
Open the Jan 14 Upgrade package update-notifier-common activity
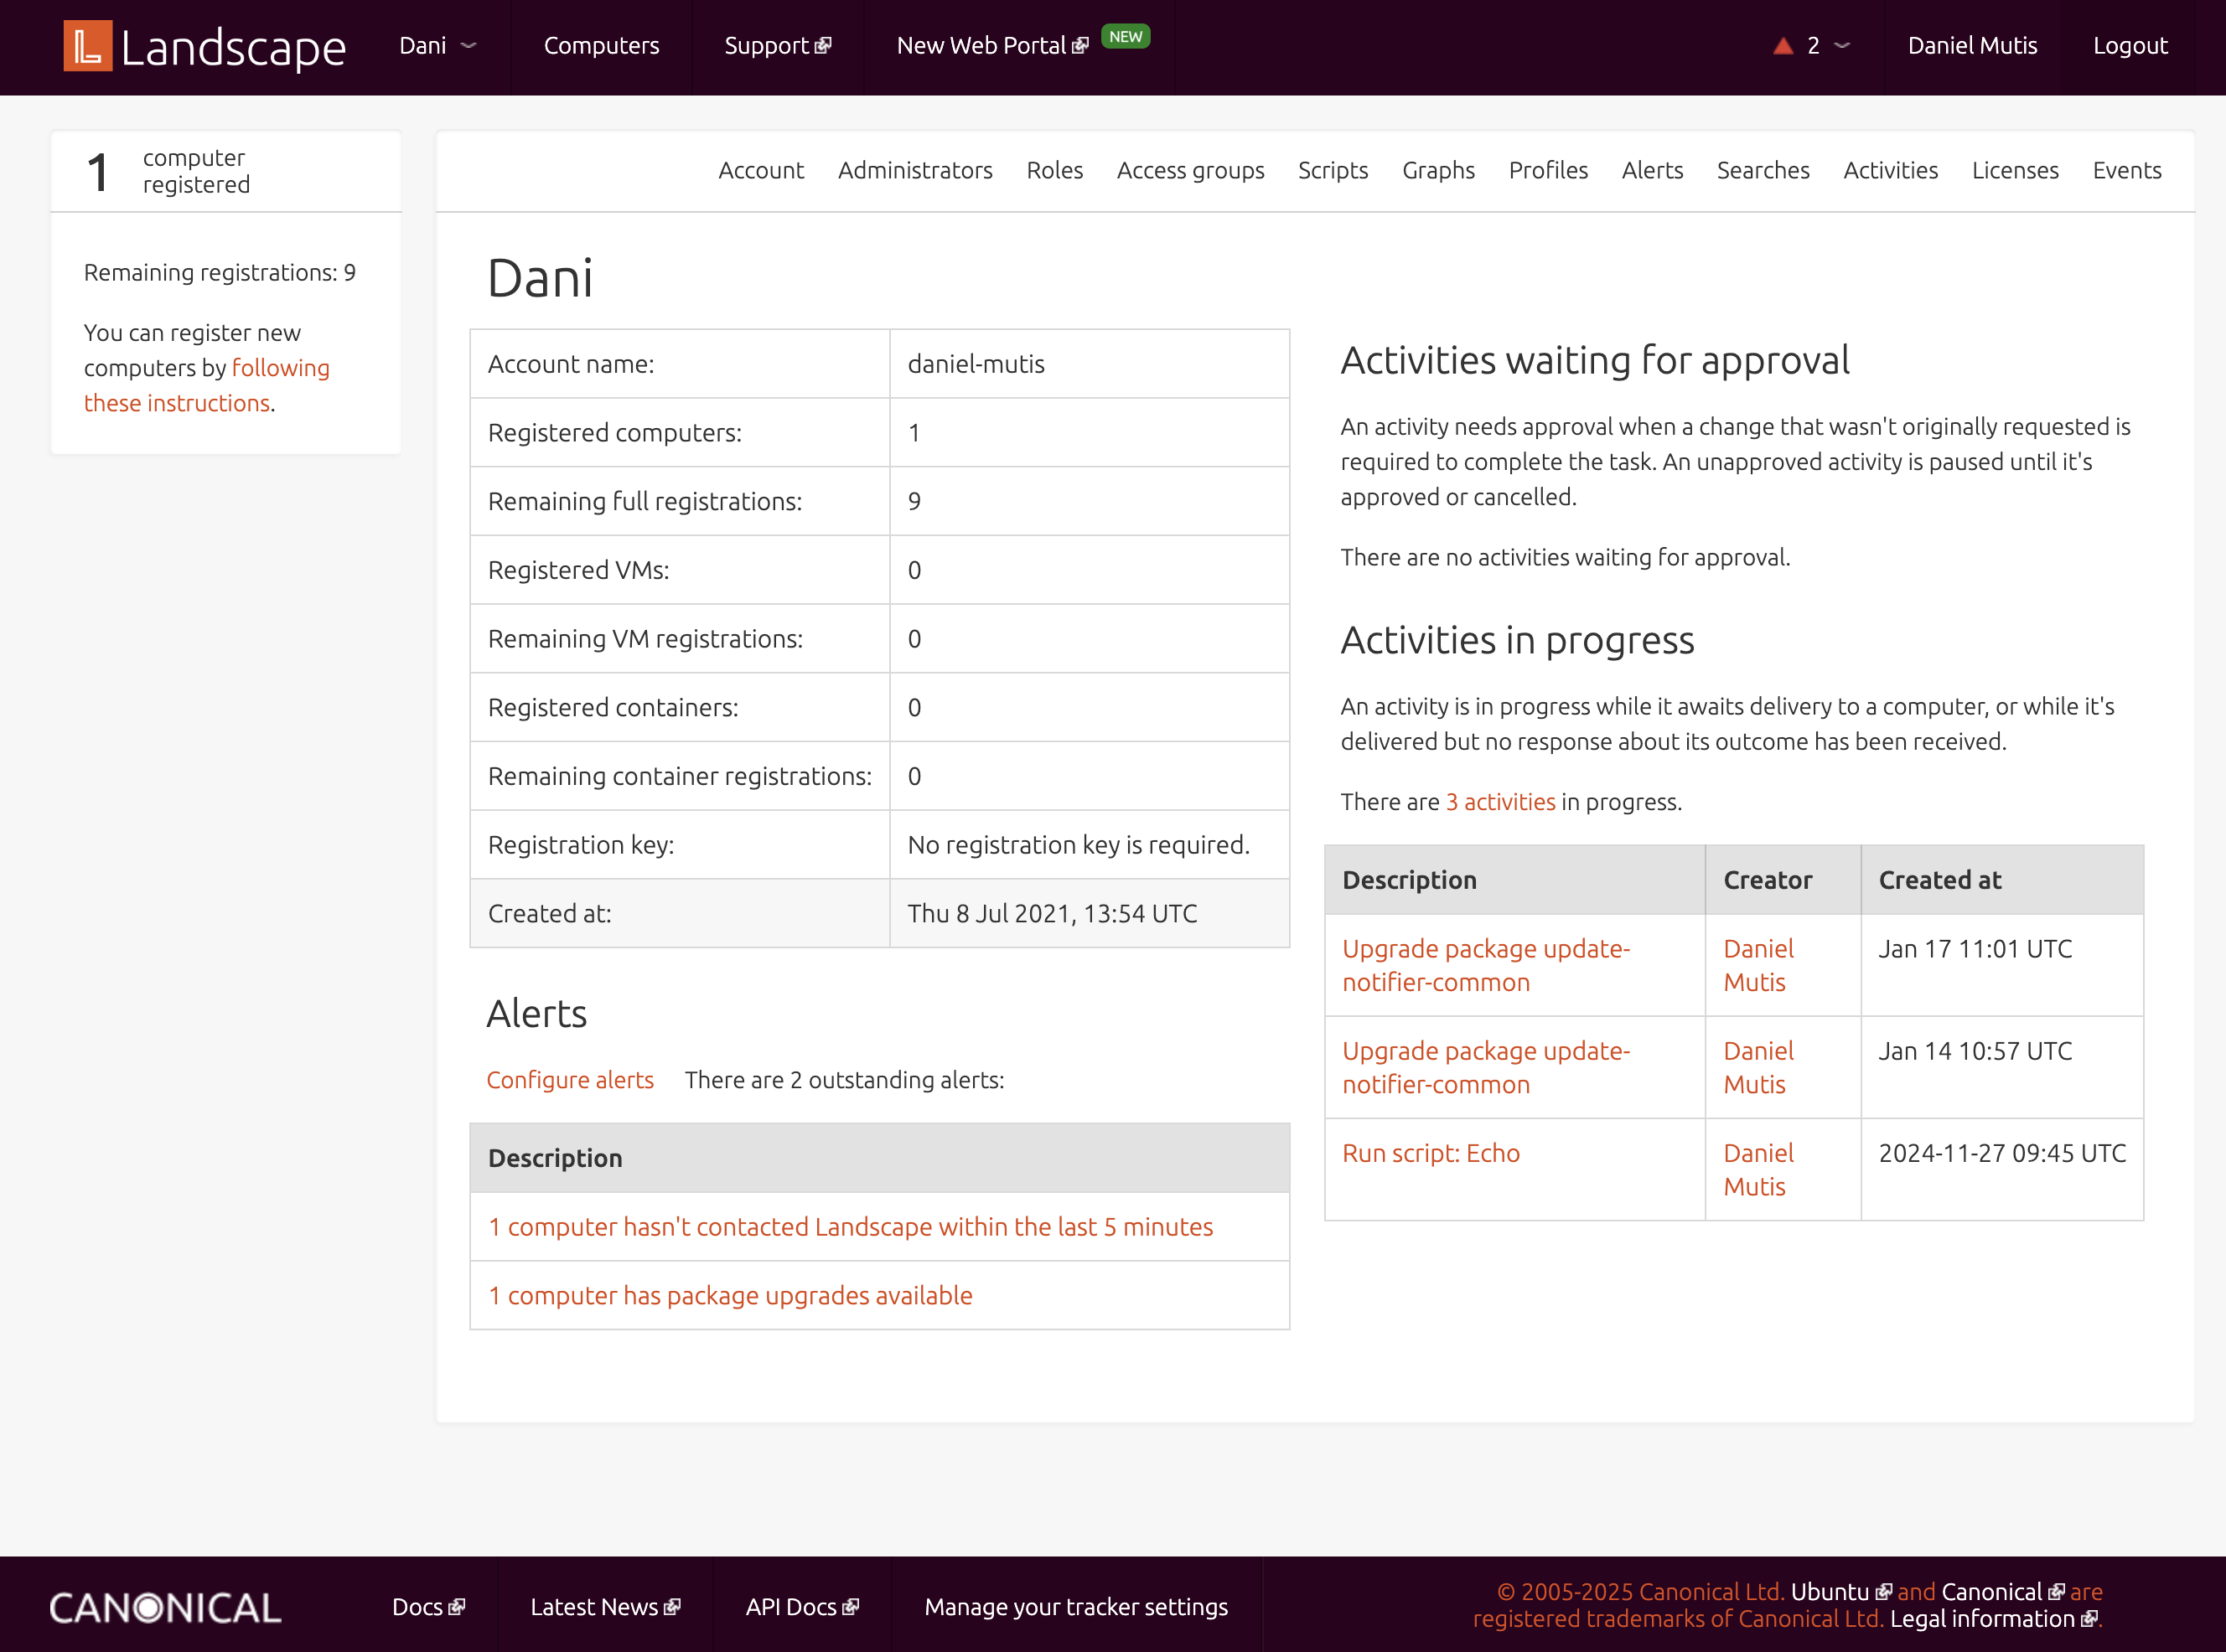click(x=1486, y=1067)
